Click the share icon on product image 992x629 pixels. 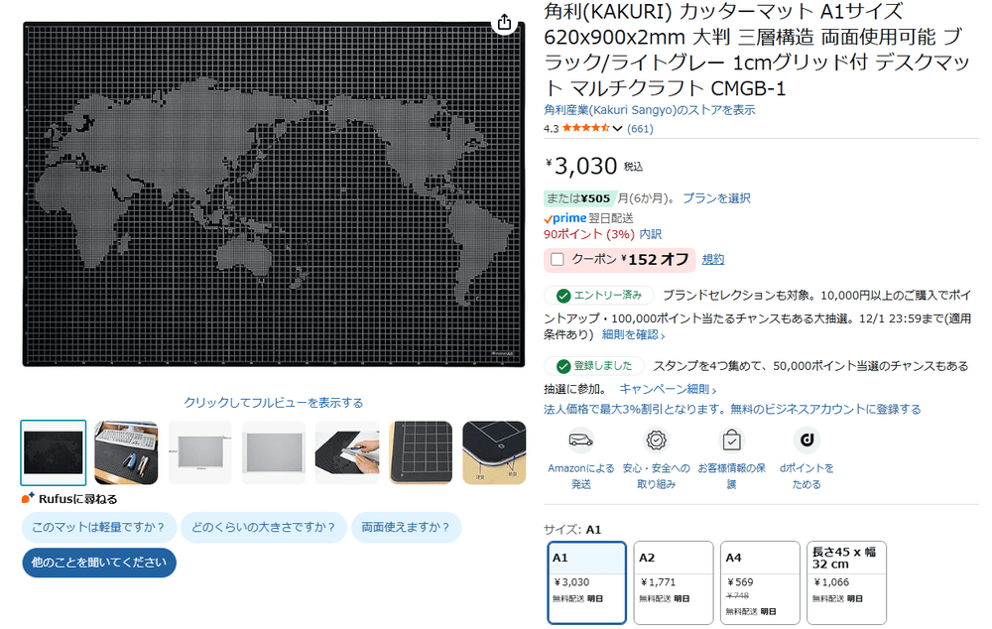click(x=504, y=22)
